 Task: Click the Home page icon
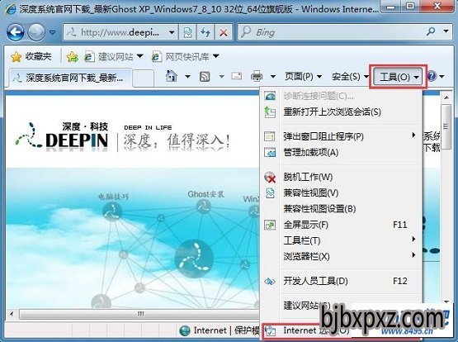(x=172, y=76)
